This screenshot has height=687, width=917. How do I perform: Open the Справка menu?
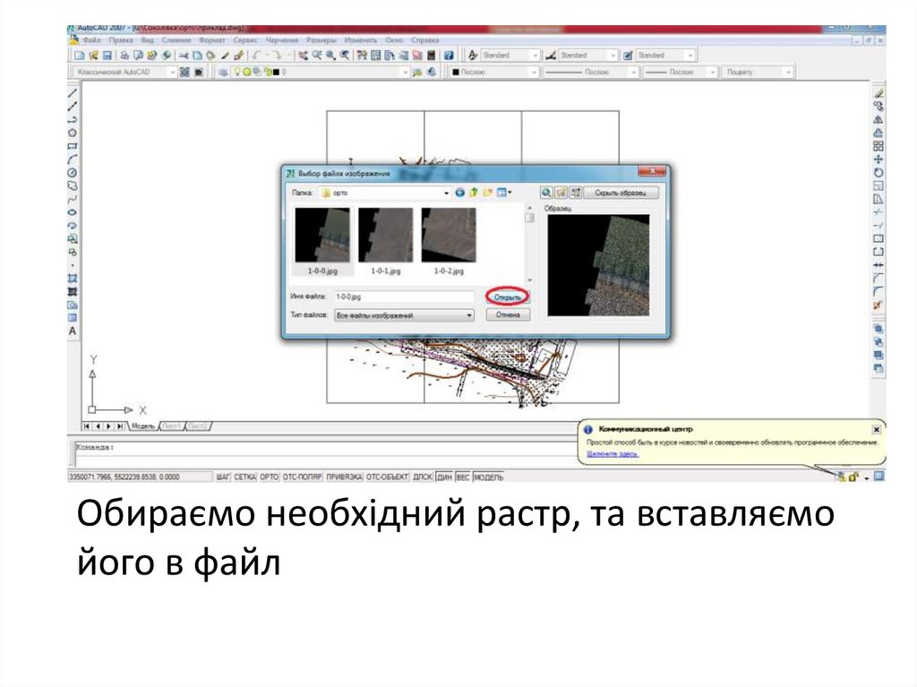tap(425, 40)
